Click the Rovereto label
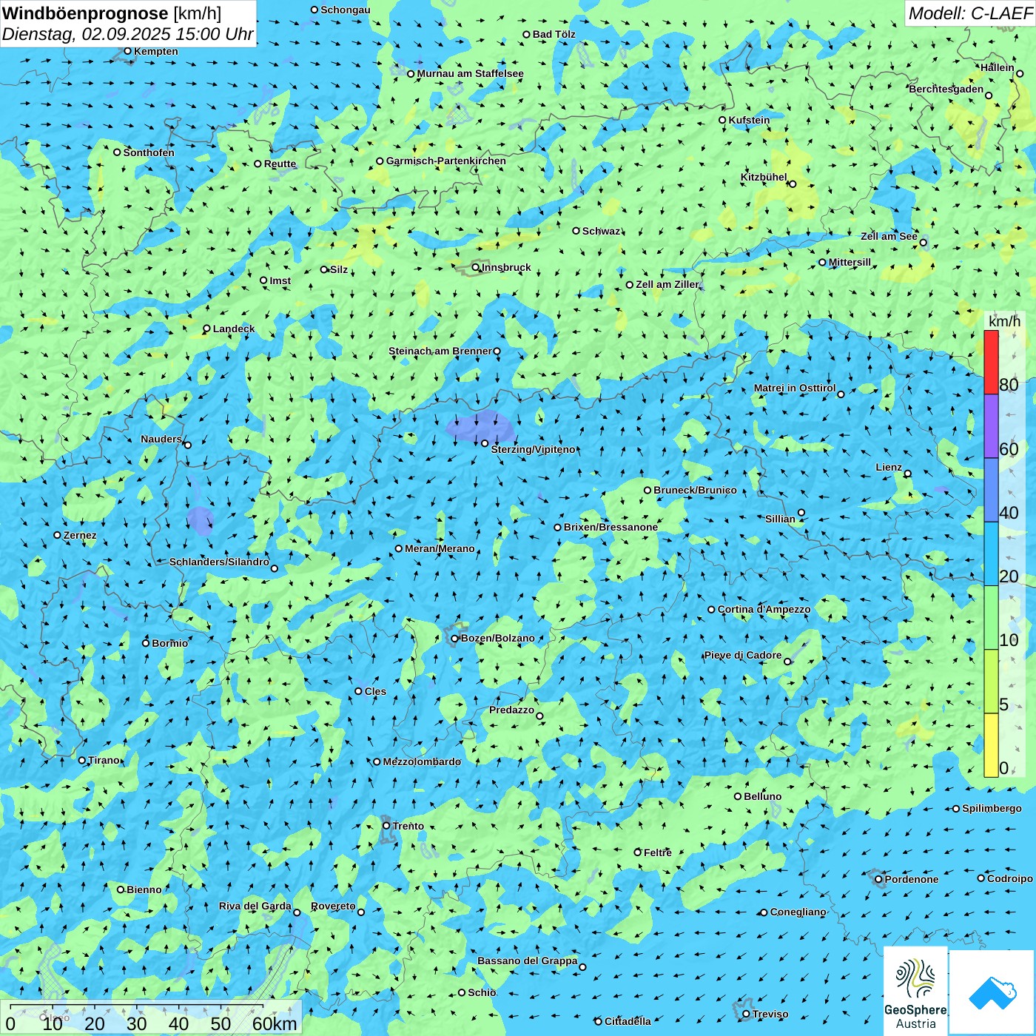The image size is (1036, 1036). point(333,906)
